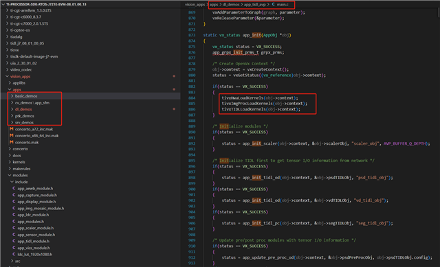440x267 pixels.
Task: Open app_display_module.h header file
Action: (x=36, y=201)
